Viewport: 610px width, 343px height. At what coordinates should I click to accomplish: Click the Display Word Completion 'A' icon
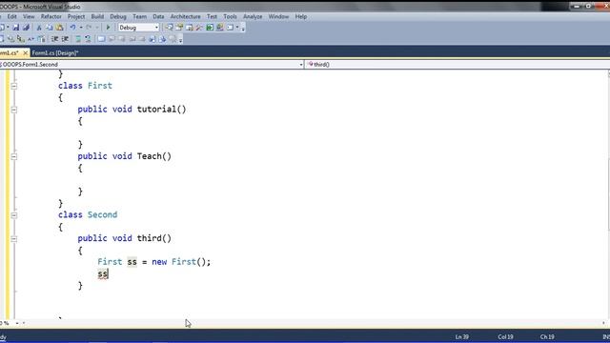pyautogui.click(x=30, y=39)
